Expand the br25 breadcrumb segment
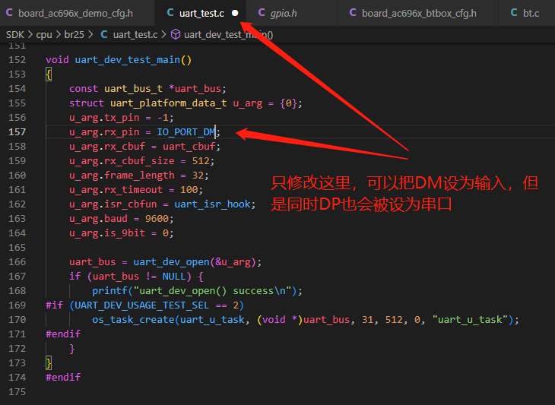This screenshot has height=405, width=555. click(74, 35)
